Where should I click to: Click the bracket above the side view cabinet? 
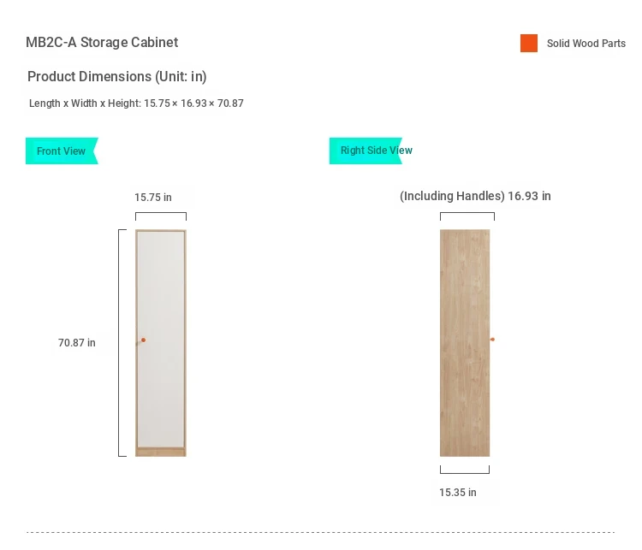coord(467,216)
